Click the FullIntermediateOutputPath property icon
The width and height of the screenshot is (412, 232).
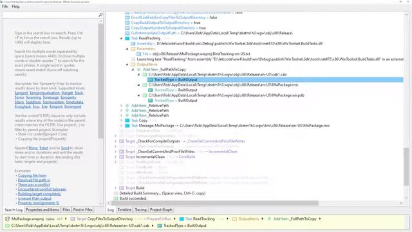pyautogui.click(x=127, y=33)
